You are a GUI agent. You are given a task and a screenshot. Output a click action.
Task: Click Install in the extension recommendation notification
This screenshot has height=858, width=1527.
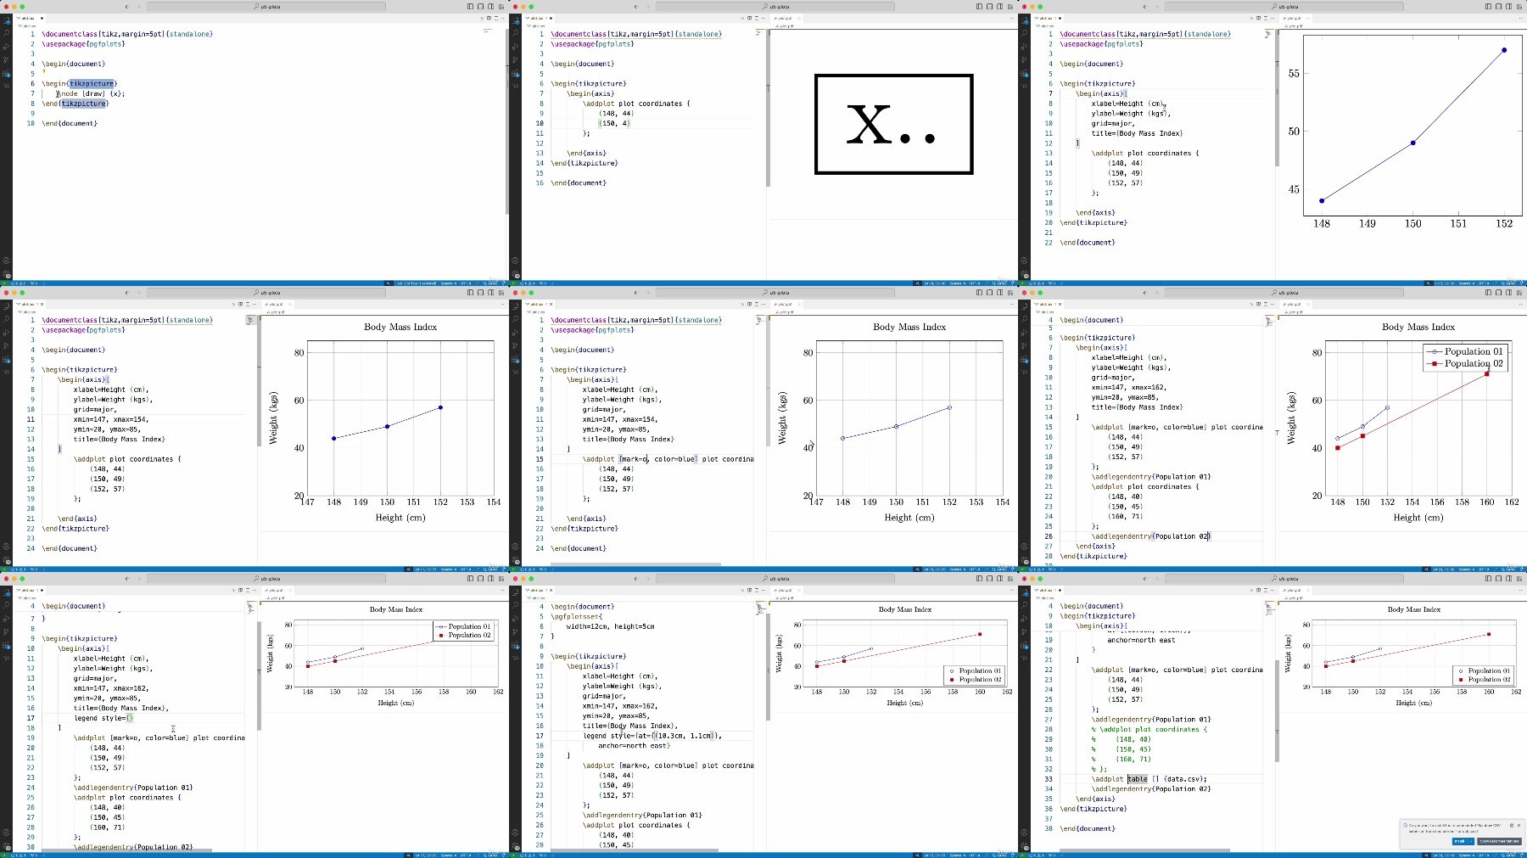1460,841
